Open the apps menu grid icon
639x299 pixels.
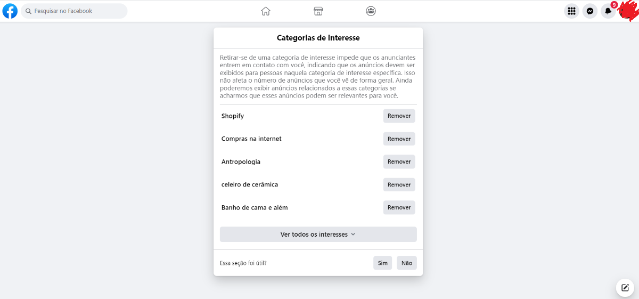coord(571,11)
